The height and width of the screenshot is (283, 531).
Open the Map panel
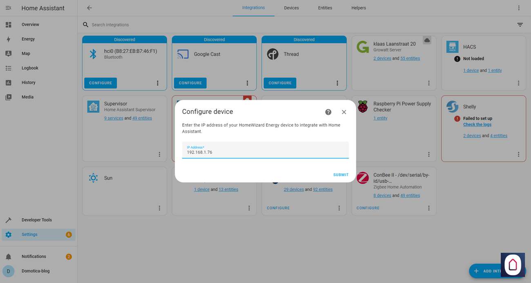[38, 53]
